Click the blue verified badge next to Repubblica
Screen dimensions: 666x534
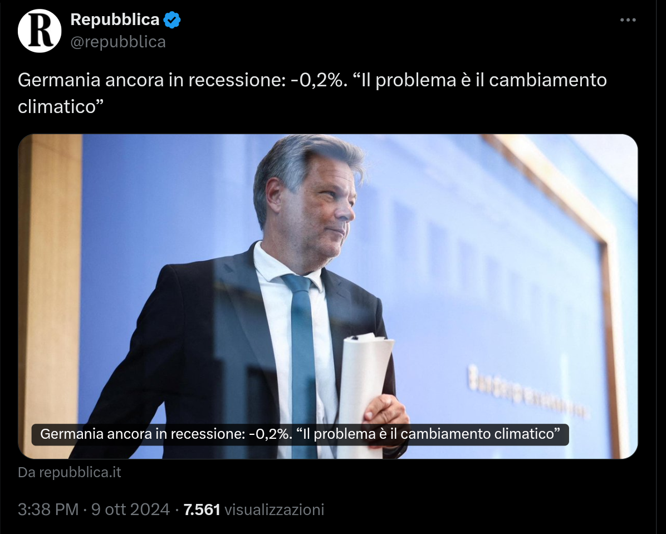coord(170,19)
